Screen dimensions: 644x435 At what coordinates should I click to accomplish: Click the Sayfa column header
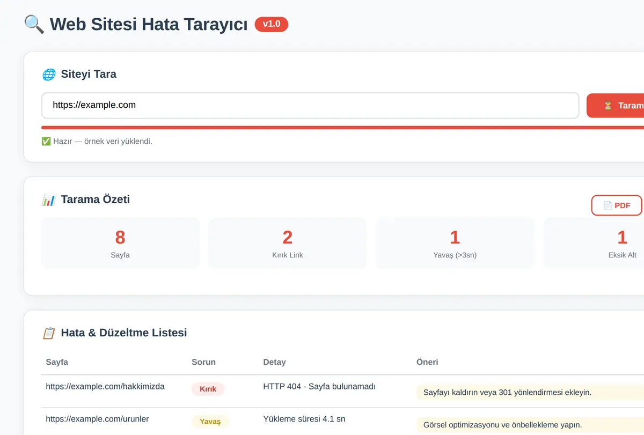click(x=57, y=362)
